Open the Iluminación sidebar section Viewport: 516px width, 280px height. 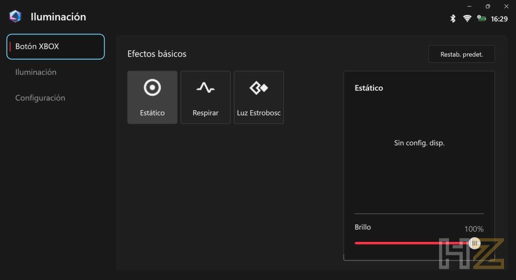tap(36, 72)
